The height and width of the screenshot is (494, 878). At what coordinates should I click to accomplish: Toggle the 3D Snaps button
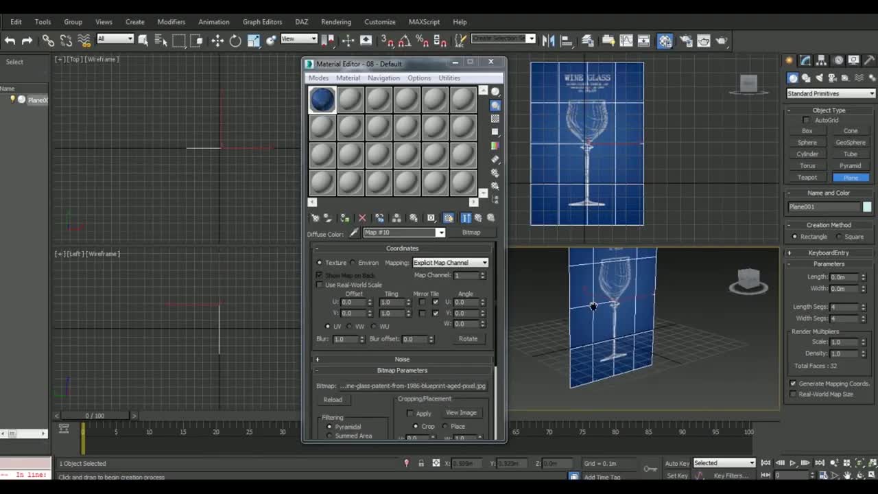coord(388,40)
